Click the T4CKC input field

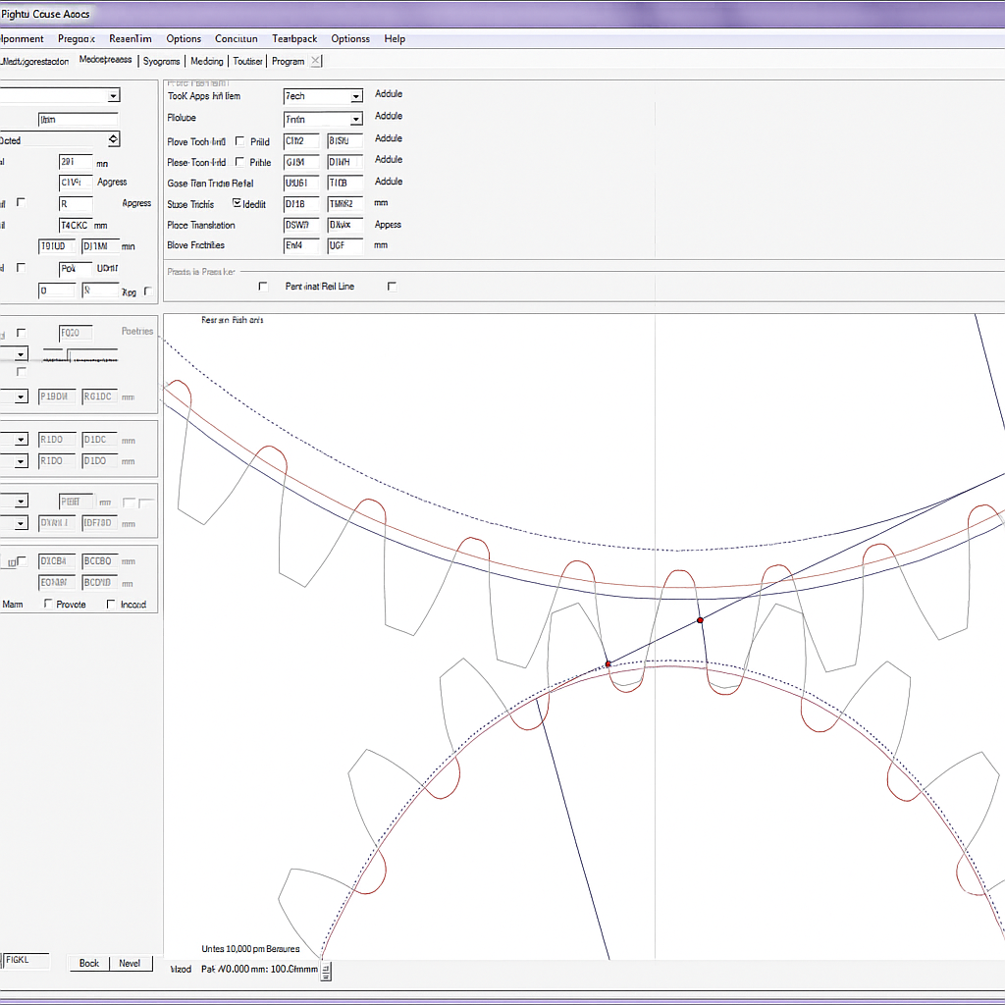76,225
